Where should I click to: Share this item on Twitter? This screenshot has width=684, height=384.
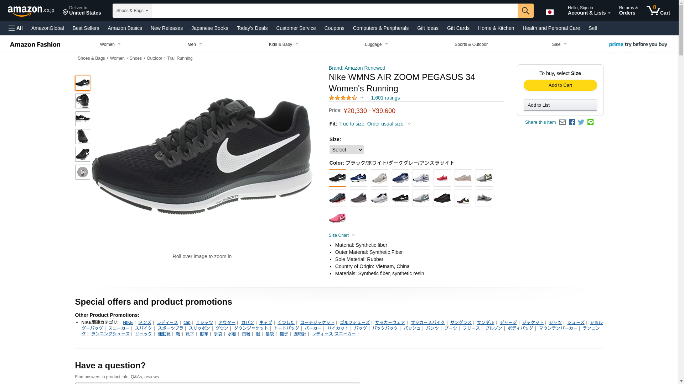581,122
